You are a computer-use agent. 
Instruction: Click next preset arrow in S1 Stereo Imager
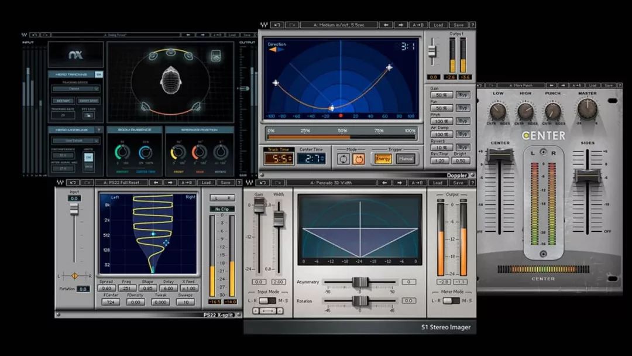tap(399, 183)
